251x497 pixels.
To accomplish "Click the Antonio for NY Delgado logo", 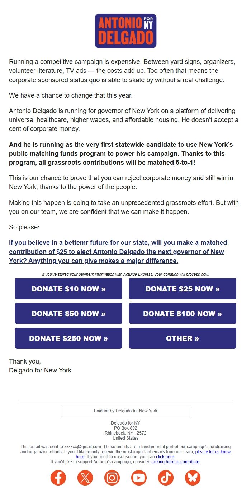I will pyautogui.click(x=125, y=31).
